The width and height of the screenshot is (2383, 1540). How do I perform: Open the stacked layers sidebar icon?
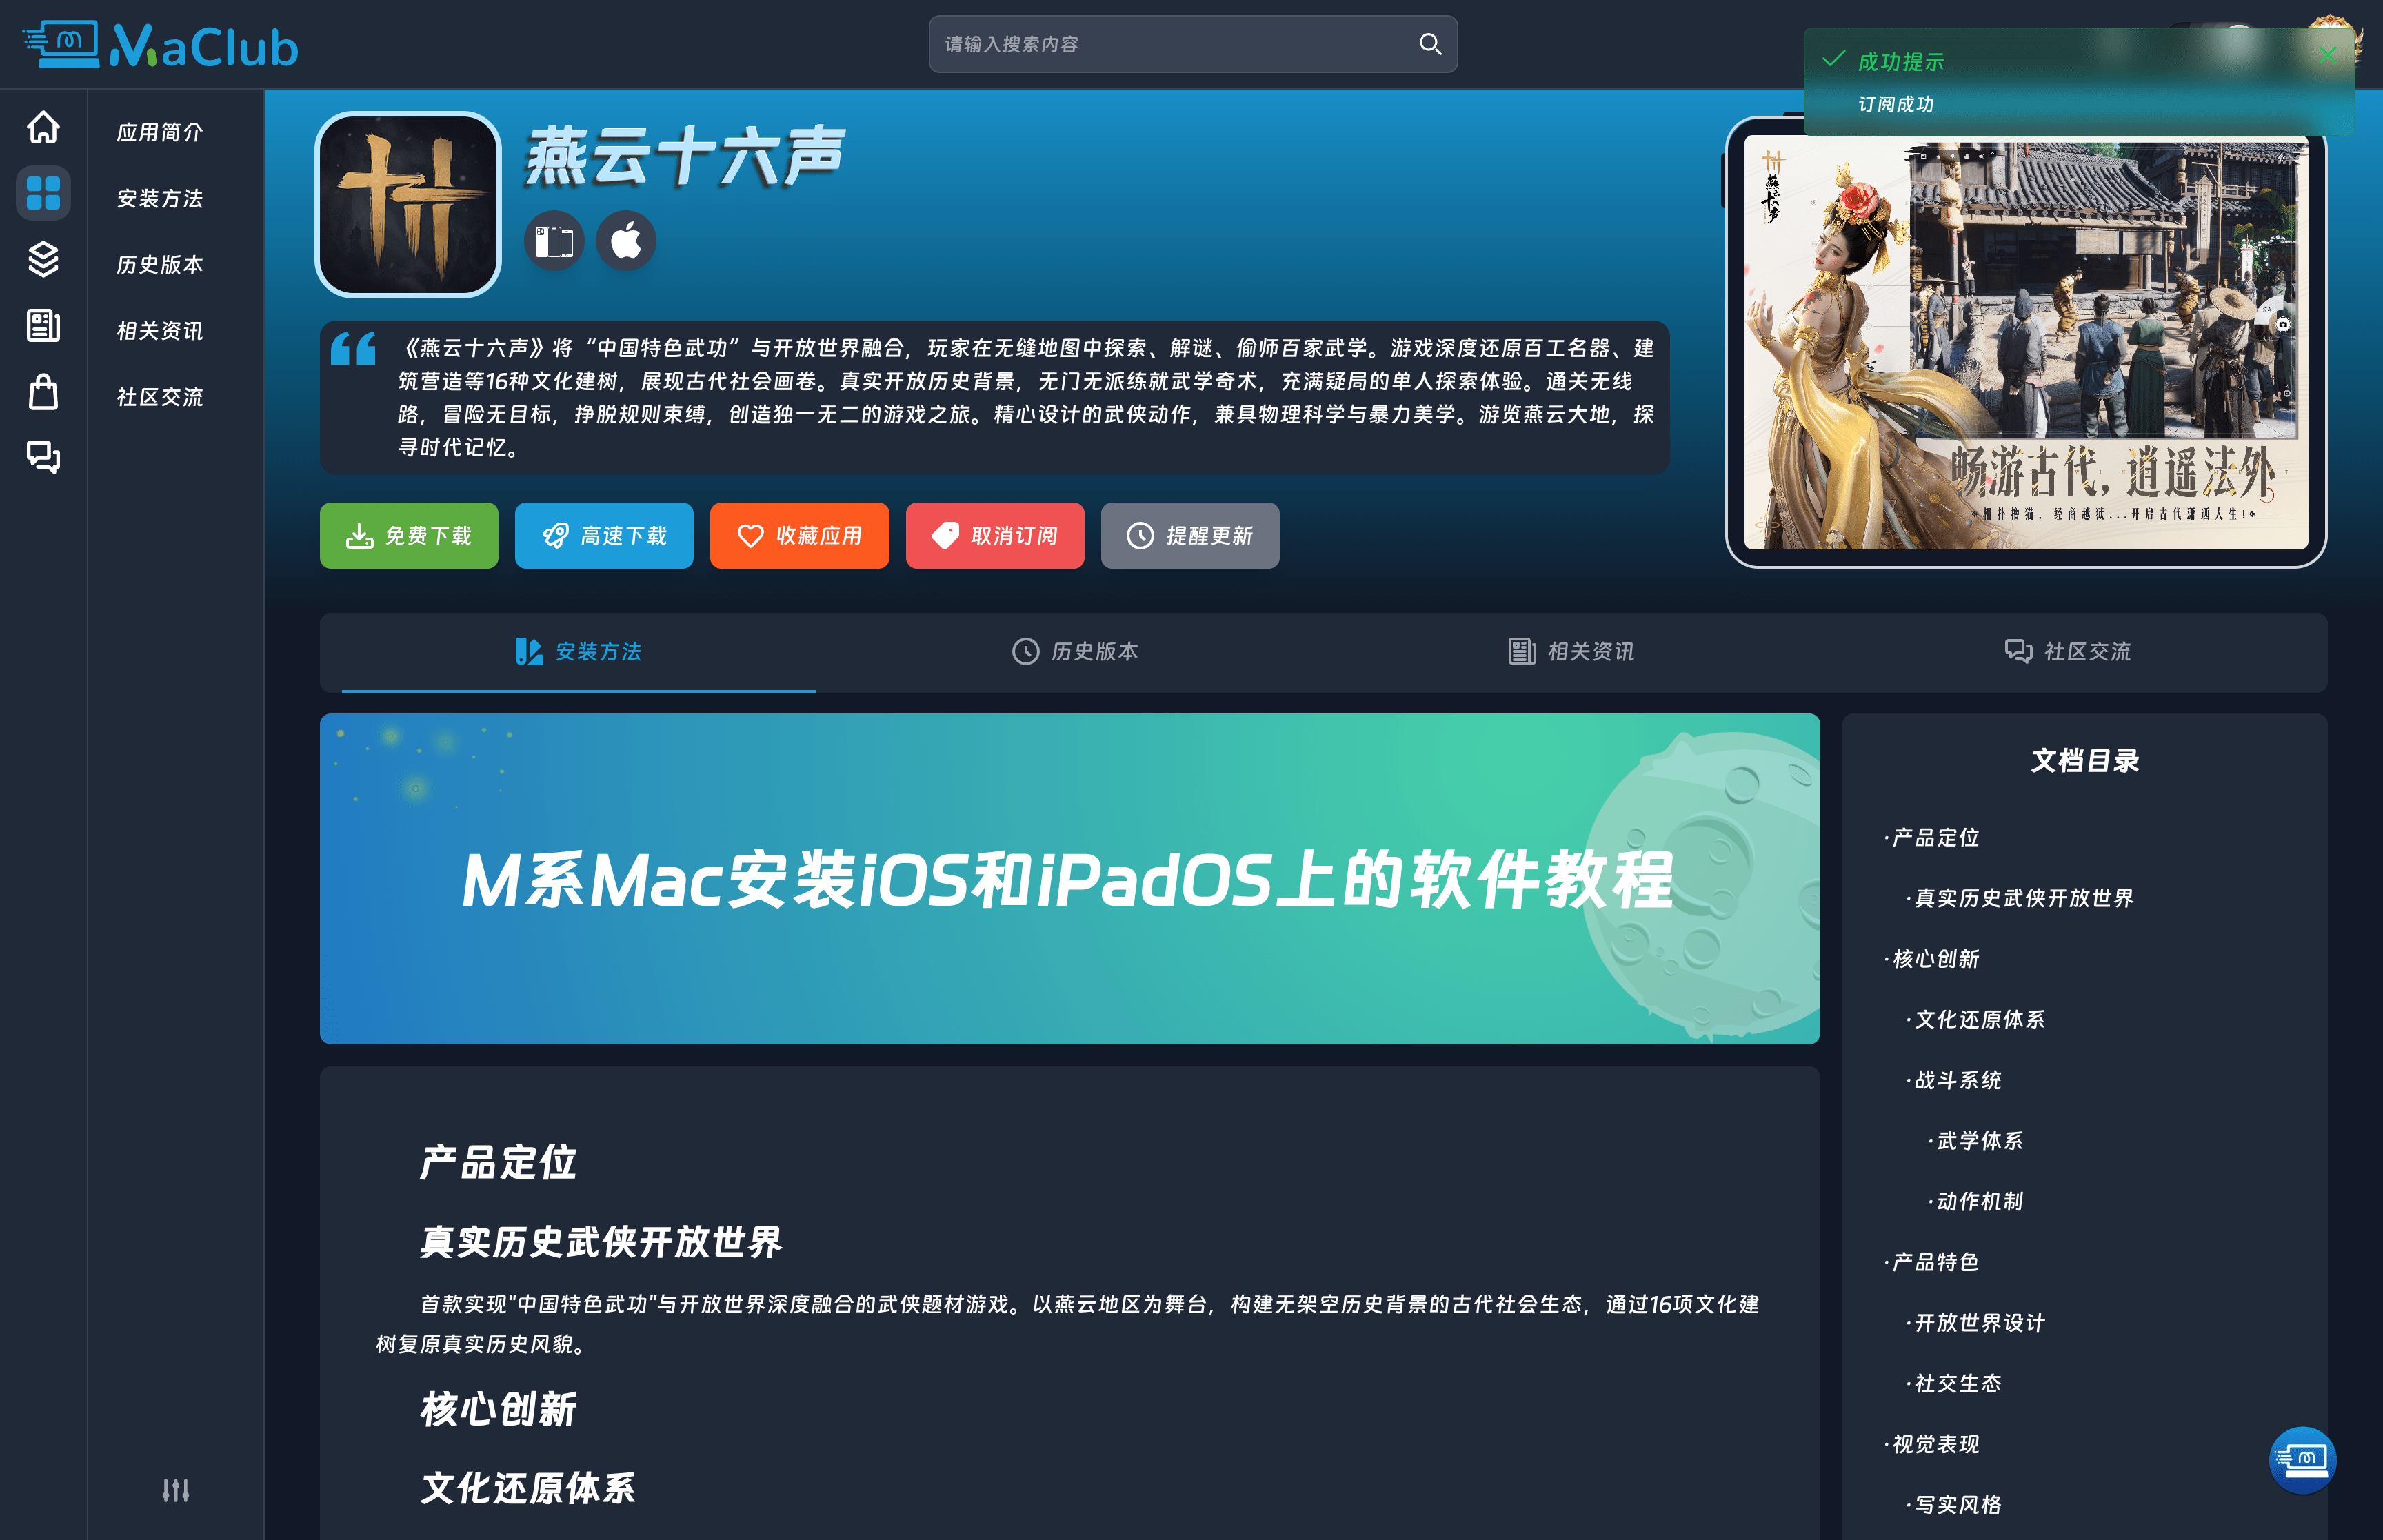point(43,260)
